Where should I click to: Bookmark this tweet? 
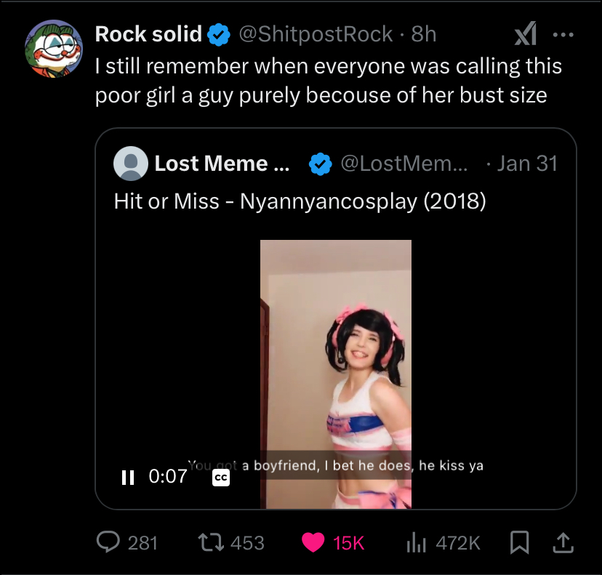click(520, 542)
